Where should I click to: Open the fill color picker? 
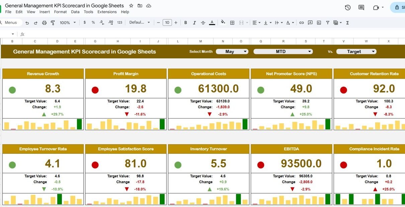(223, 23)
